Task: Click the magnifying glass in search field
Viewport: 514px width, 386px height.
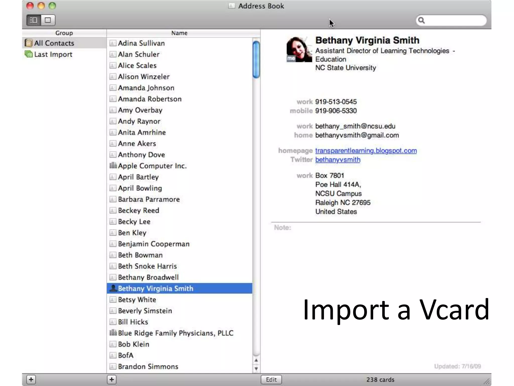Action: (422, 20)
